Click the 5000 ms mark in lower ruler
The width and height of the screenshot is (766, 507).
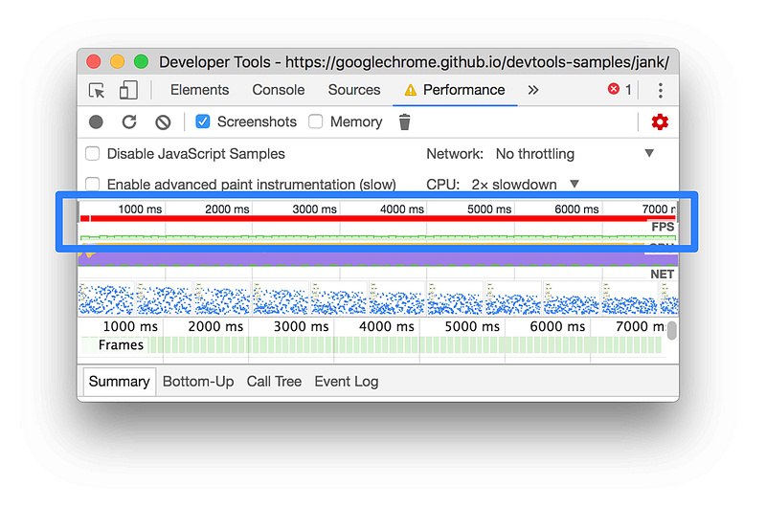click(471, 326)
